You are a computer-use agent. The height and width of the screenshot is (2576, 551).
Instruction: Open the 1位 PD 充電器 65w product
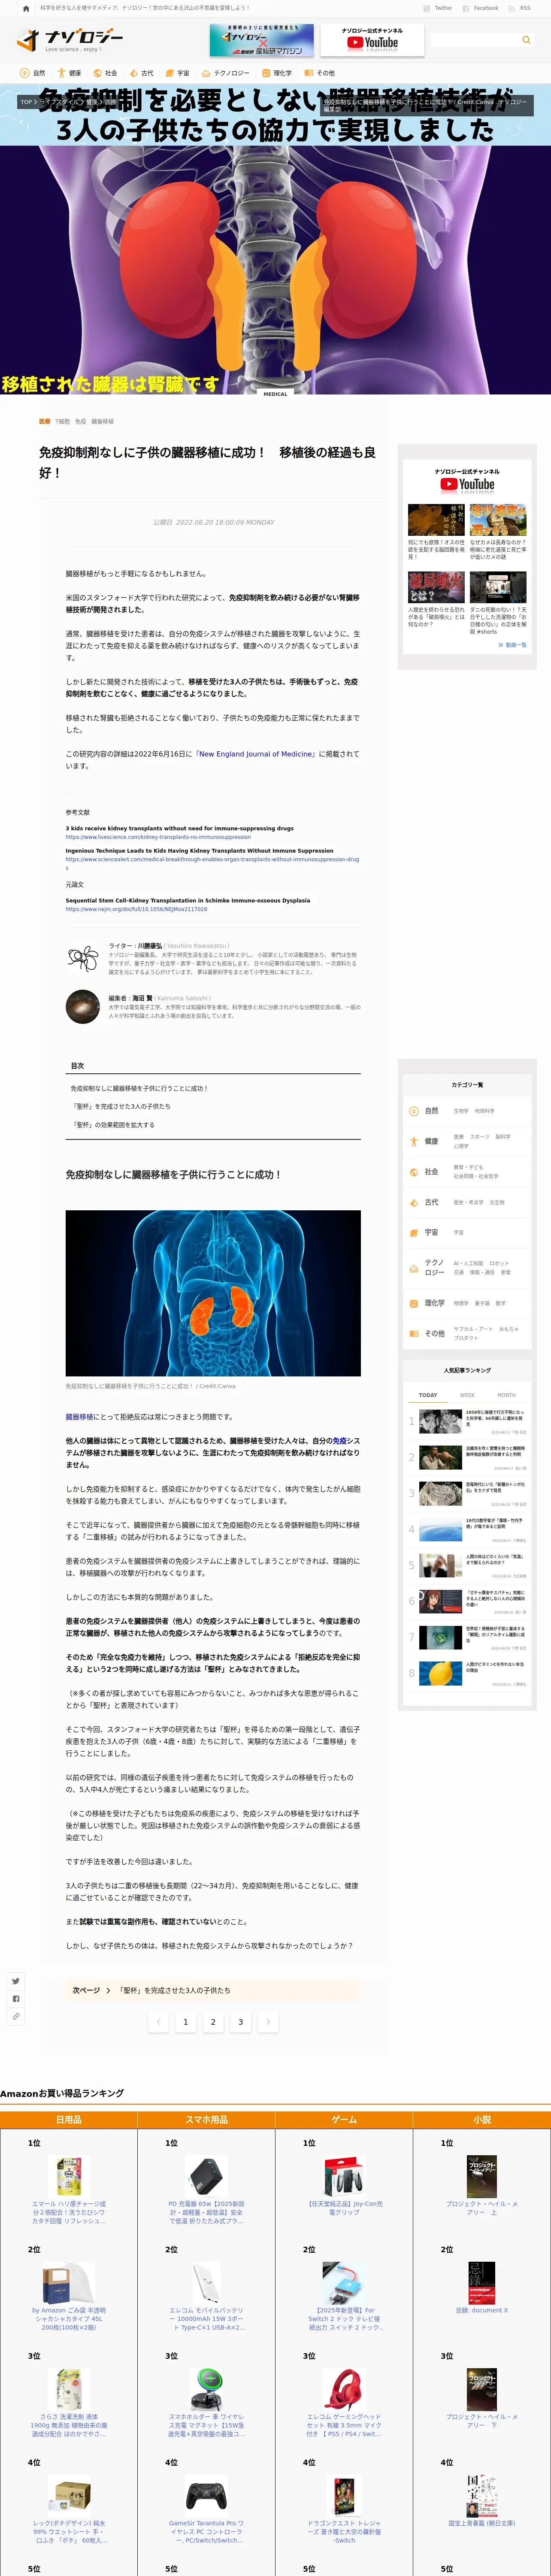(x=206, y=2189)
